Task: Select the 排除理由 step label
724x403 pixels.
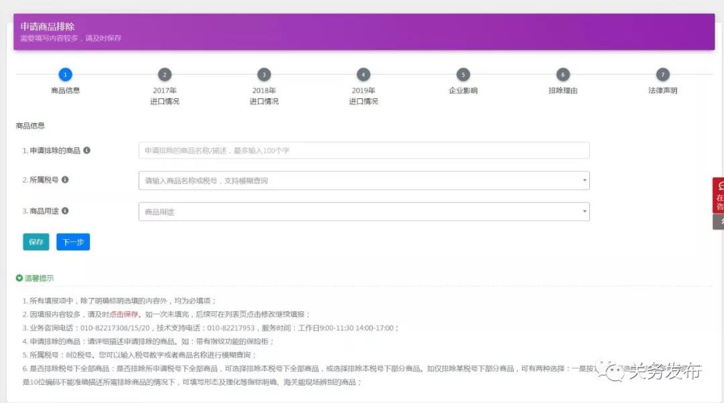Action: point(562,90)
